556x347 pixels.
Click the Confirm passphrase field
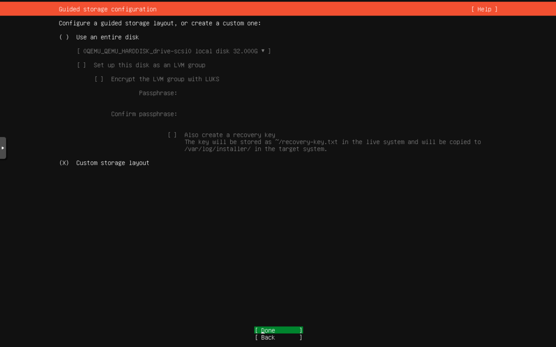[222, 113]
